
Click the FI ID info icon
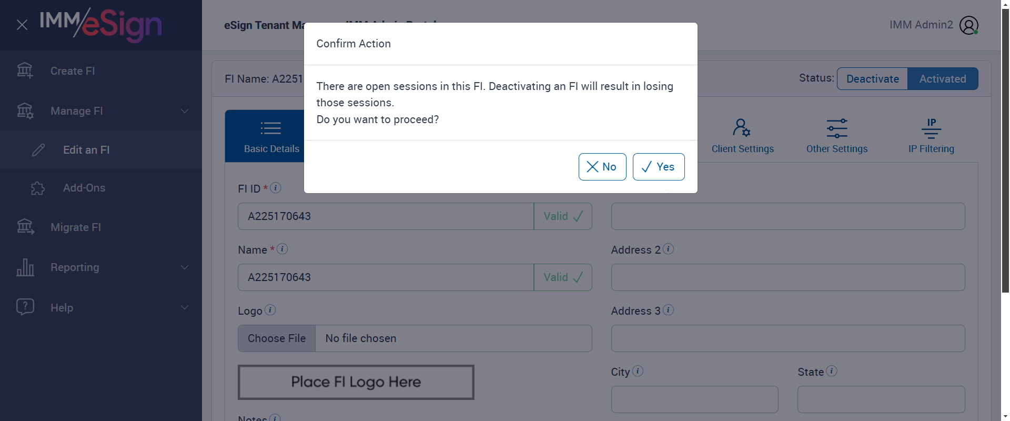[x=276, y=188]
